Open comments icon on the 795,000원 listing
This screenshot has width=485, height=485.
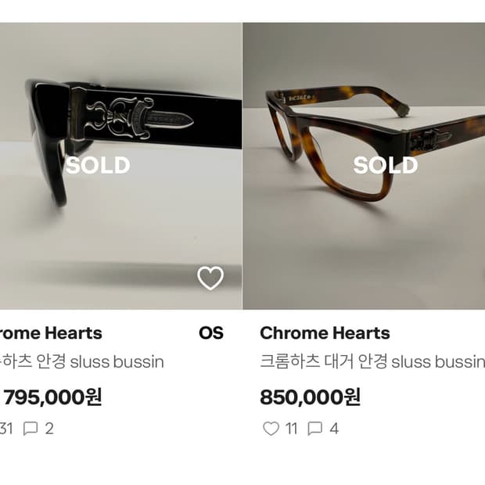tap(31, 429)
